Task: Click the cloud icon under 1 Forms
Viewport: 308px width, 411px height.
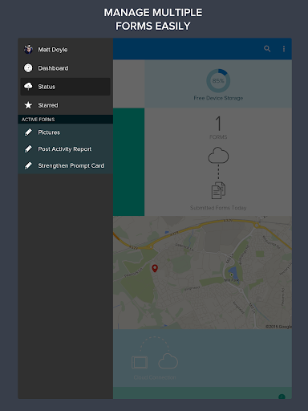Action: [218, 155]
